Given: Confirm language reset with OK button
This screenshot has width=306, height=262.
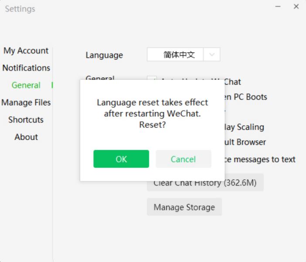Looking at the screenshot, I should [121, 159].
